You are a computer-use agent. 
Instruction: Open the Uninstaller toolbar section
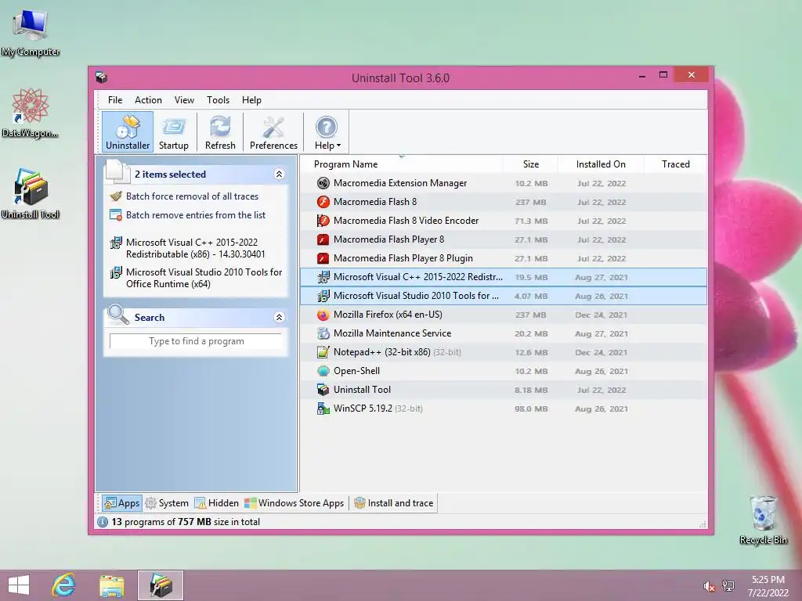[128, 131]
